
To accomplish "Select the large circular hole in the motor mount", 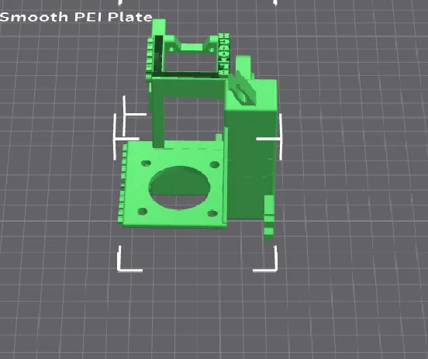I will point(179,188).
